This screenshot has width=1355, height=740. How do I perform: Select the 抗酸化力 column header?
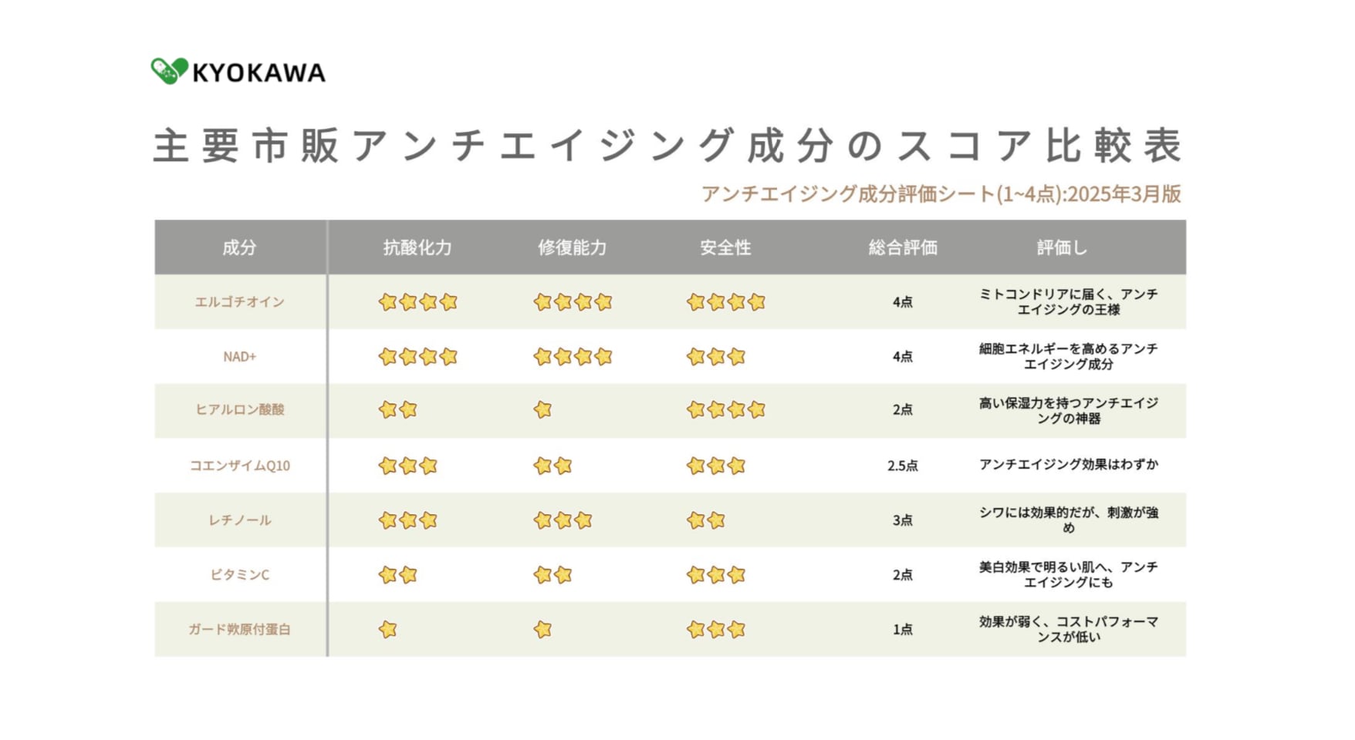click(x=417, y=247)
